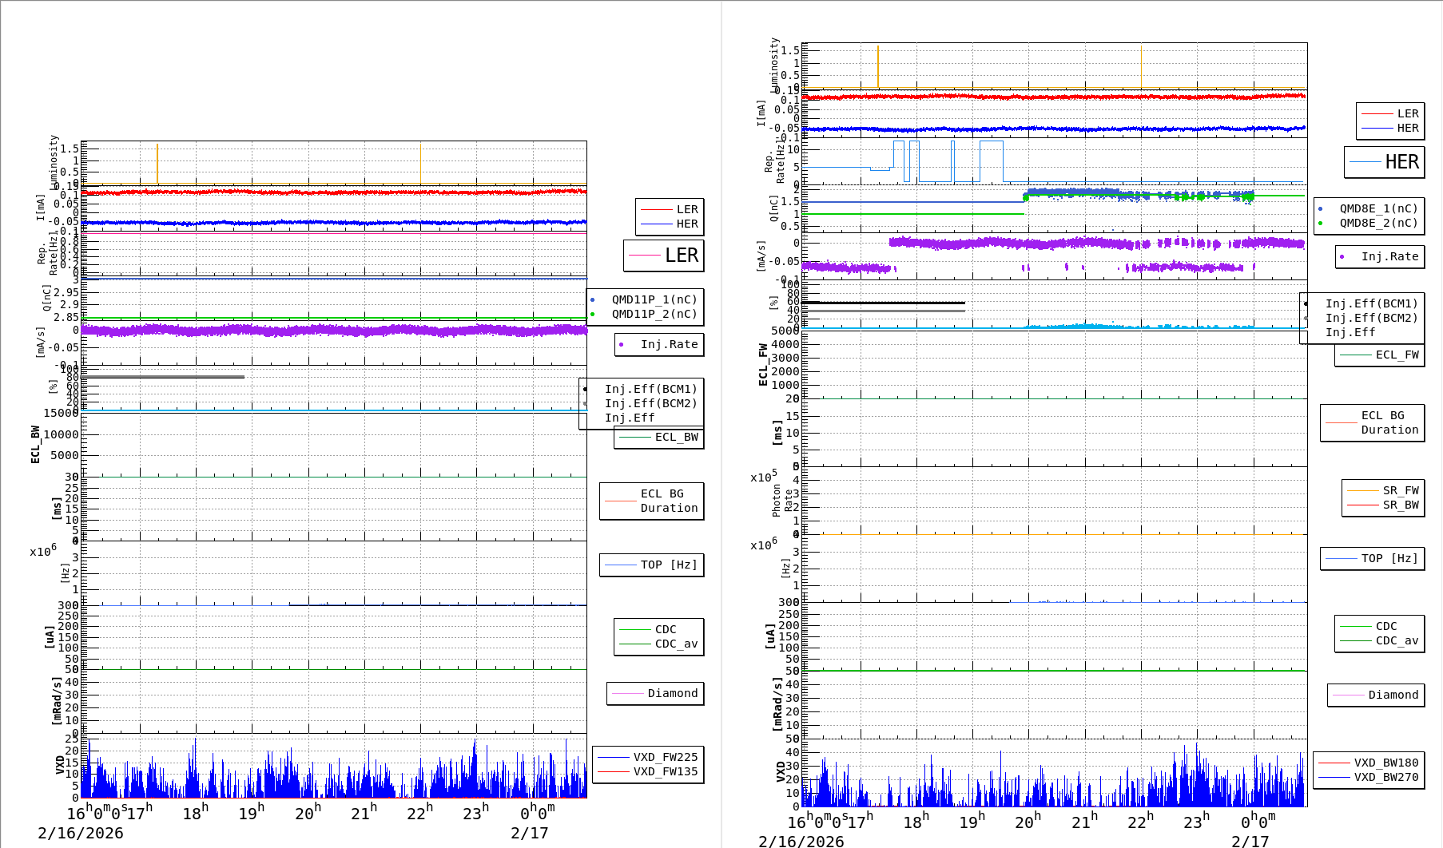
Task: Select the SR_FW orange legend entry
Action: coord(1382,490)
